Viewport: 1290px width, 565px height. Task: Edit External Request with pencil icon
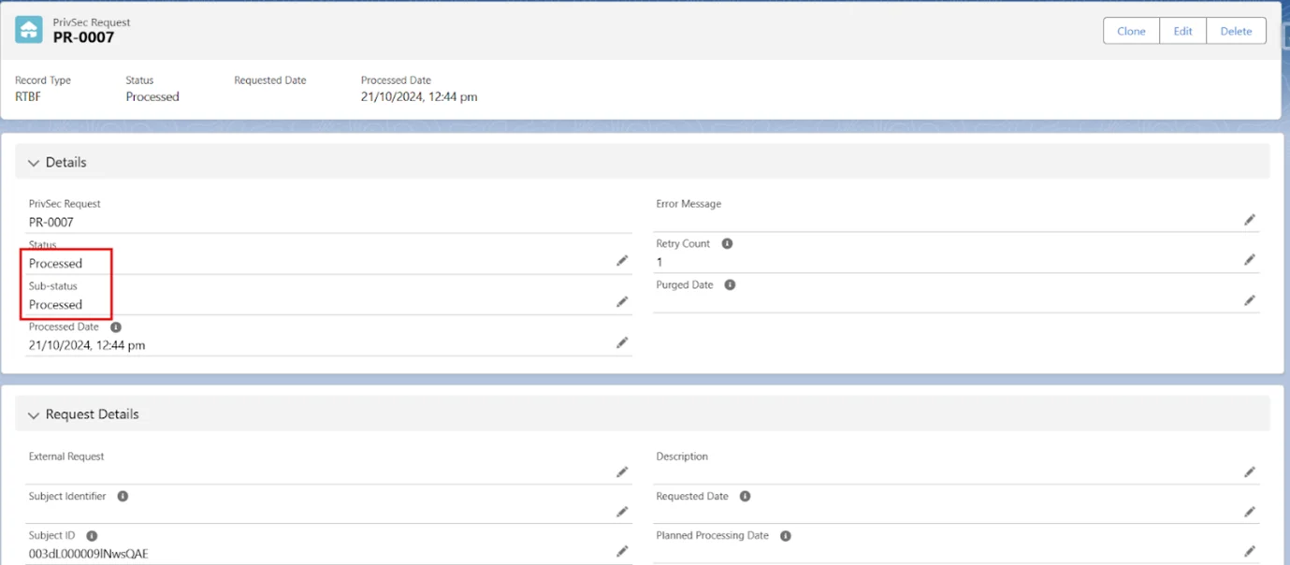point(622,472)
